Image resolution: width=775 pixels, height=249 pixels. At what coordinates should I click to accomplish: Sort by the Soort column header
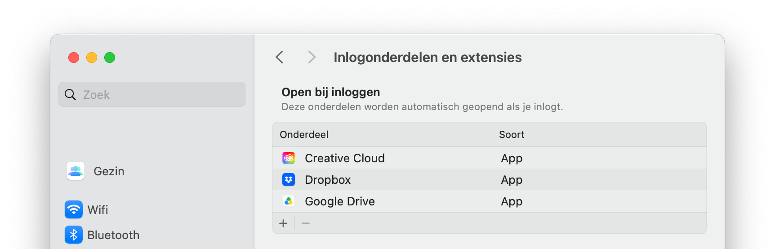click(x=512, y=134)
